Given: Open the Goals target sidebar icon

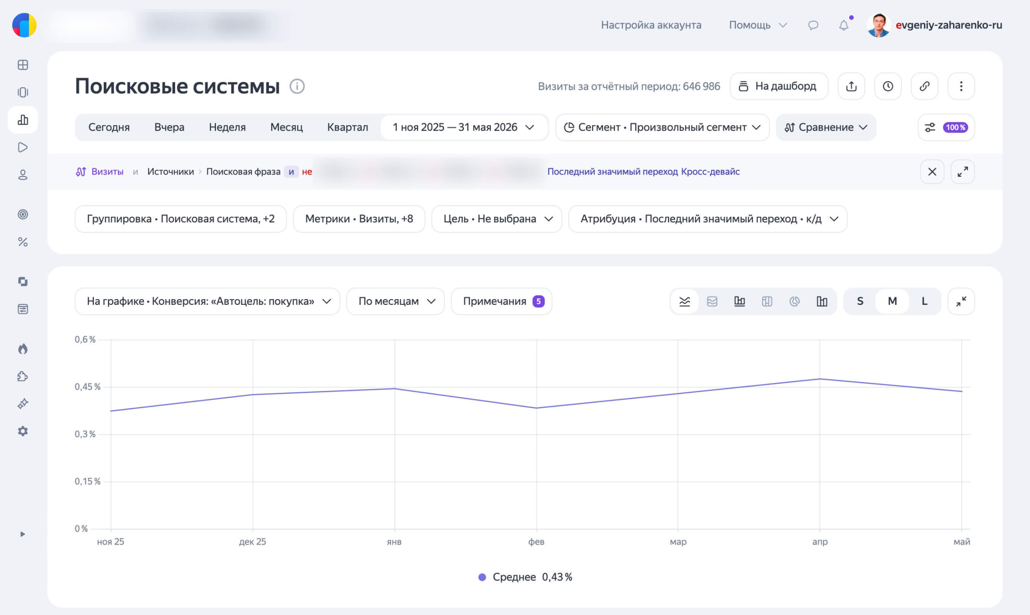Looking at the screenshot, I should 23,214.
